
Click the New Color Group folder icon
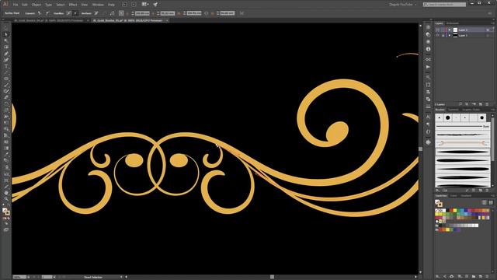click(x=474, y=277)
